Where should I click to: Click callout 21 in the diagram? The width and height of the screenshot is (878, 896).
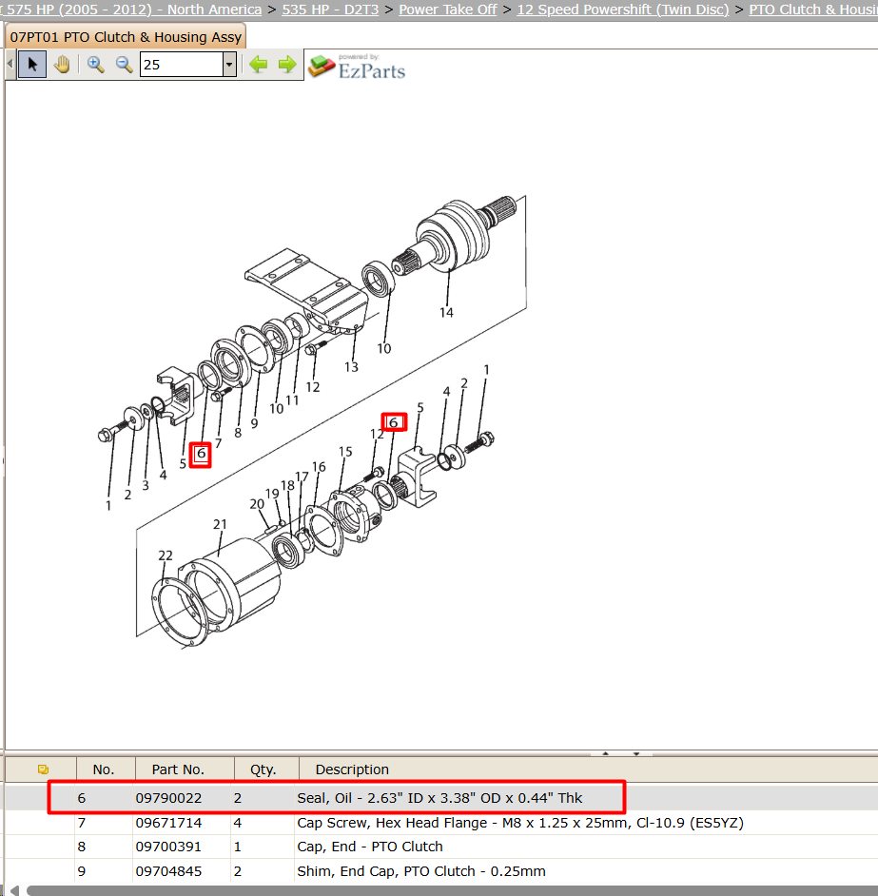click(x=220, y=524)
